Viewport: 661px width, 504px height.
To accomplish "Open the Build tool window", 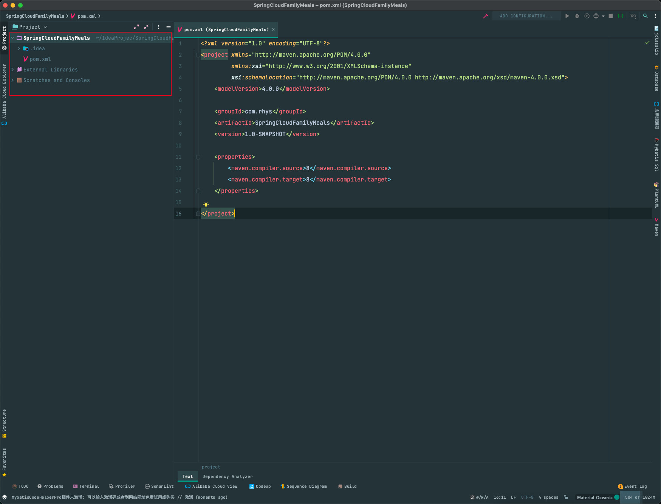I will pyautogui.click(x=347, y=486).
